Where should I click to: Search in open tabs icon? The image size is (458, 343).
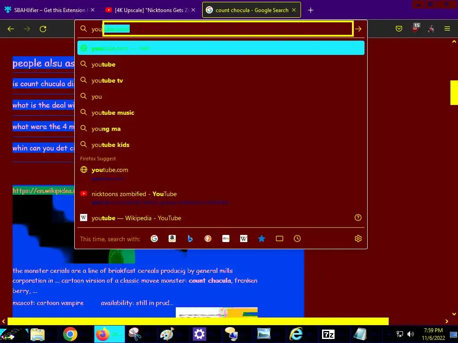click(x=280, y=238)
